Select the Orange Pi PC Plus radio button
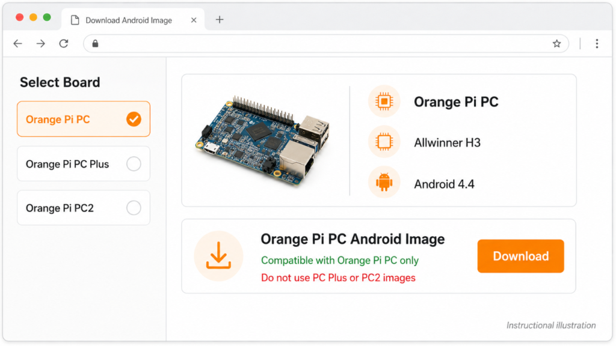616x346 pixels. [134, 163]
